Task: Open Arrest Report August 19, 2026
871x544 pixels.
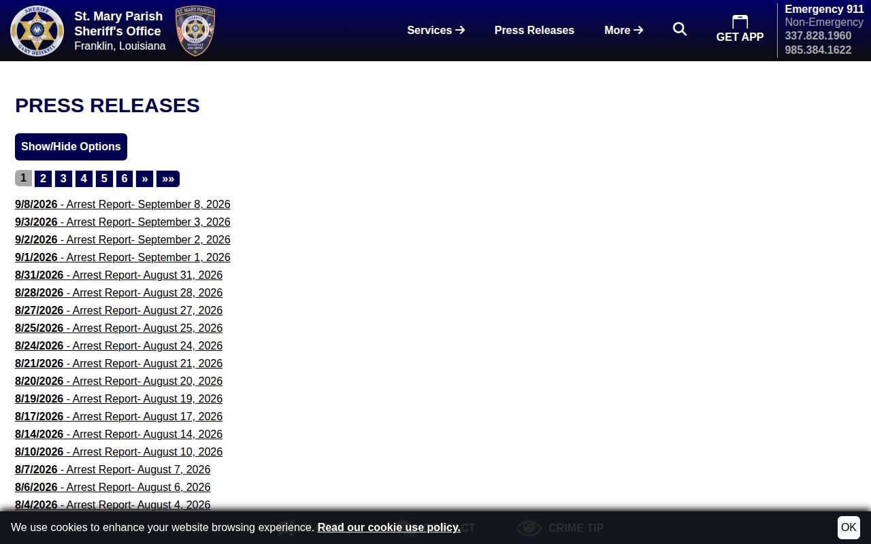Action: 118,399
